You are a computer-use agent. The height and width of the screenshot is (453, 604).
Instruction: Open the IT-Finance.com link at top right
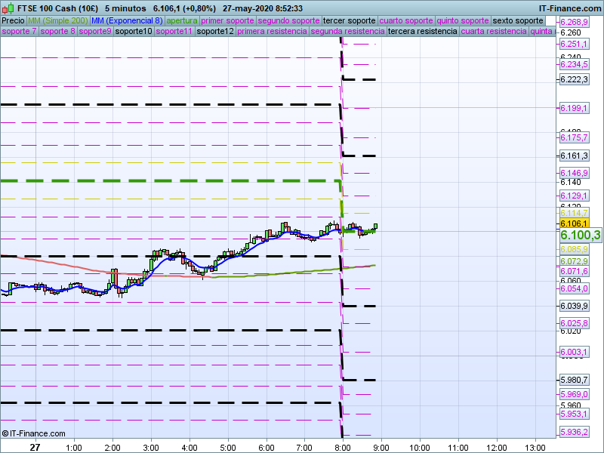click(570, 8)
